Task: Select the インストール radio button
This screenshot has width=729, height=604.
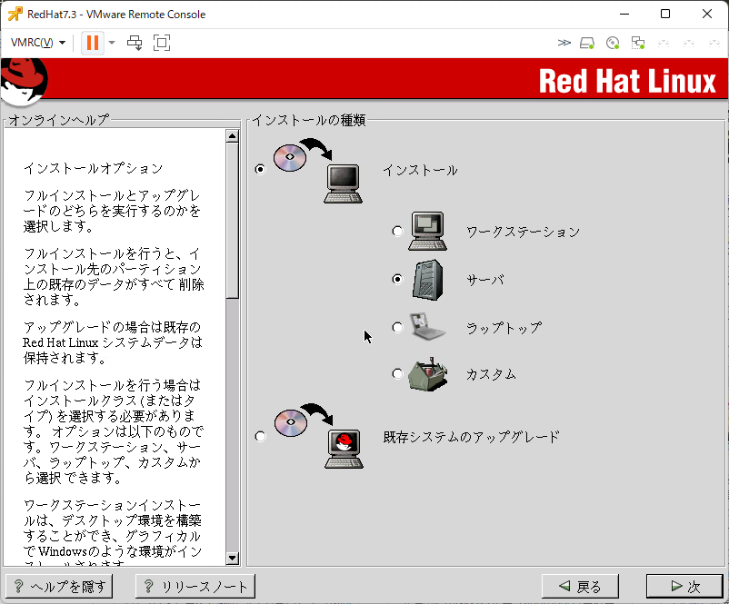Action: (260, 169)
